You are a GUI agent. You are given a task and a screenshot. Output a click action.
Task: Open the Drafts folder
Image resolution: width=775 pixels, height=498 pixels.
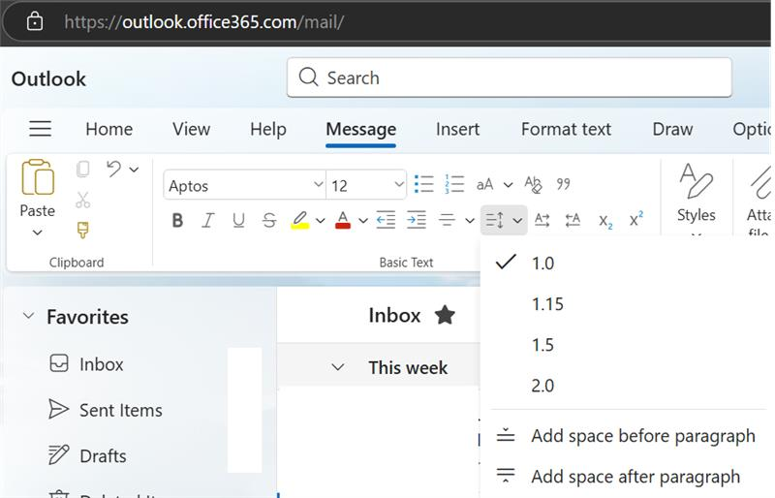click(x=87, y=455)
